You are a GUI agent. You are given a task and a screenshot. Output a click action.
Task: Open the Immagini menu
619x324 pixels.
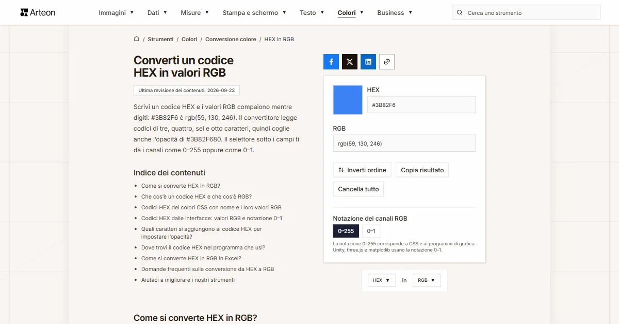(x=117, y=12)
